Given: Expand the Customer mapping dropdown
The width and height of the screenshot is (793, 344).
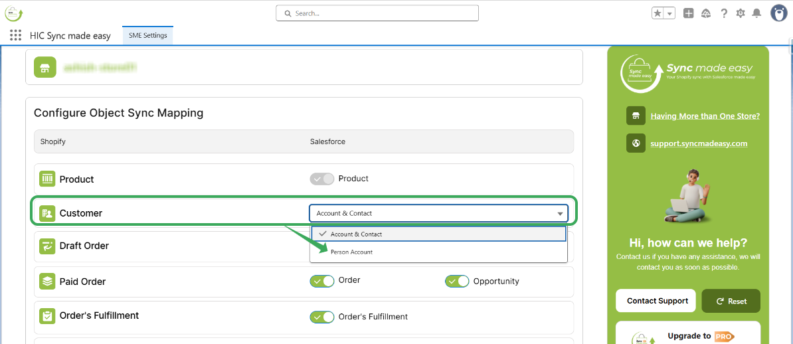Looking at the screenshot, I should (x=438, y=213).
